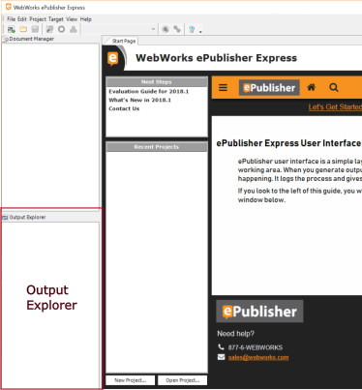The width and height of the screenshot is (362, 390).
Task: Open the File menu
Action: coord(12,19)
